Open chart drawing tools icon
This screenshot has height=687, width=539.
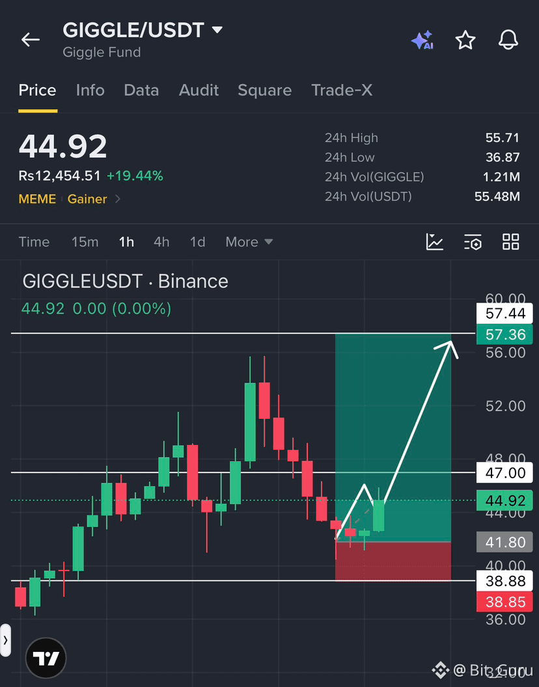(x=434, y=242)
